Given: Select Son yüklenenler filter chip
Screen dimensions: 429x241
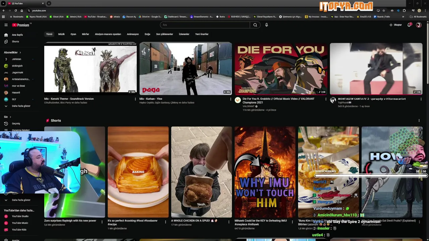Looking at the screenshot, I should 165,34.
